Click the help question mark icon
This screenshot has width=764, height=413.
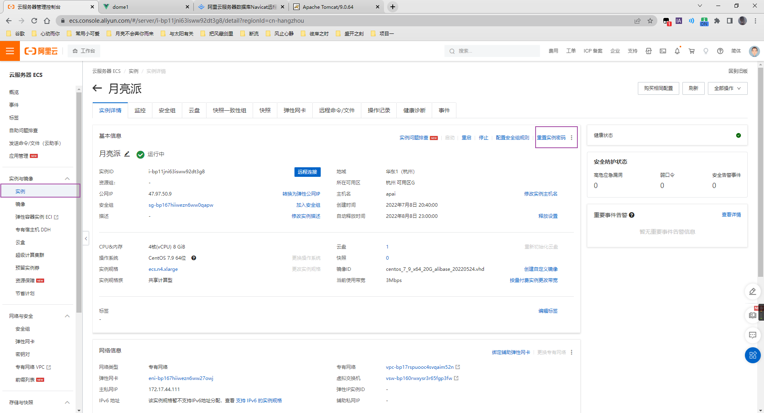(720, 51)
